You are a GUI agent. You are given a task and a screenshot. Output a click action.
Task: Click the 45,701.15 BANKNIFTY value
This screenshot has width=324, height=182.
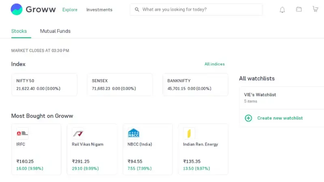pyautogui.click(x=177, y=89)
